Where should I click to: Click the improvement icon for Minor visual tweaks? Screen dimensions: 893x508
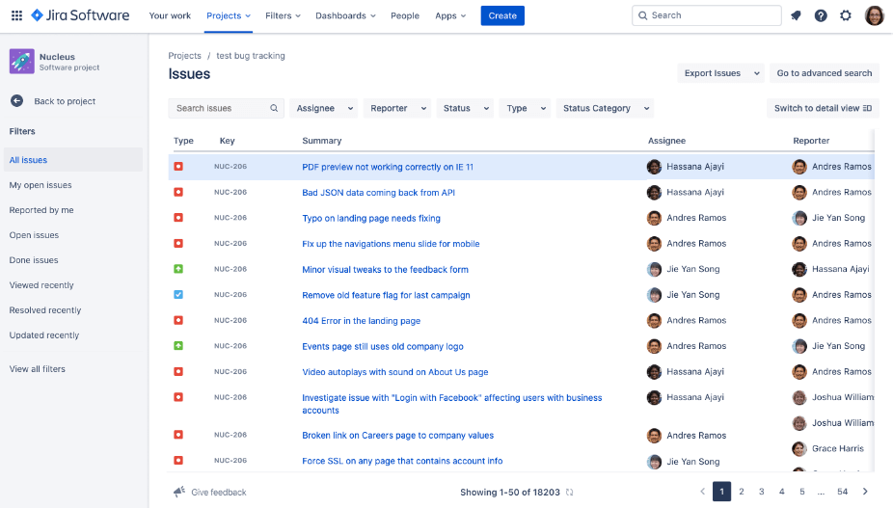(x=178, y=269)
